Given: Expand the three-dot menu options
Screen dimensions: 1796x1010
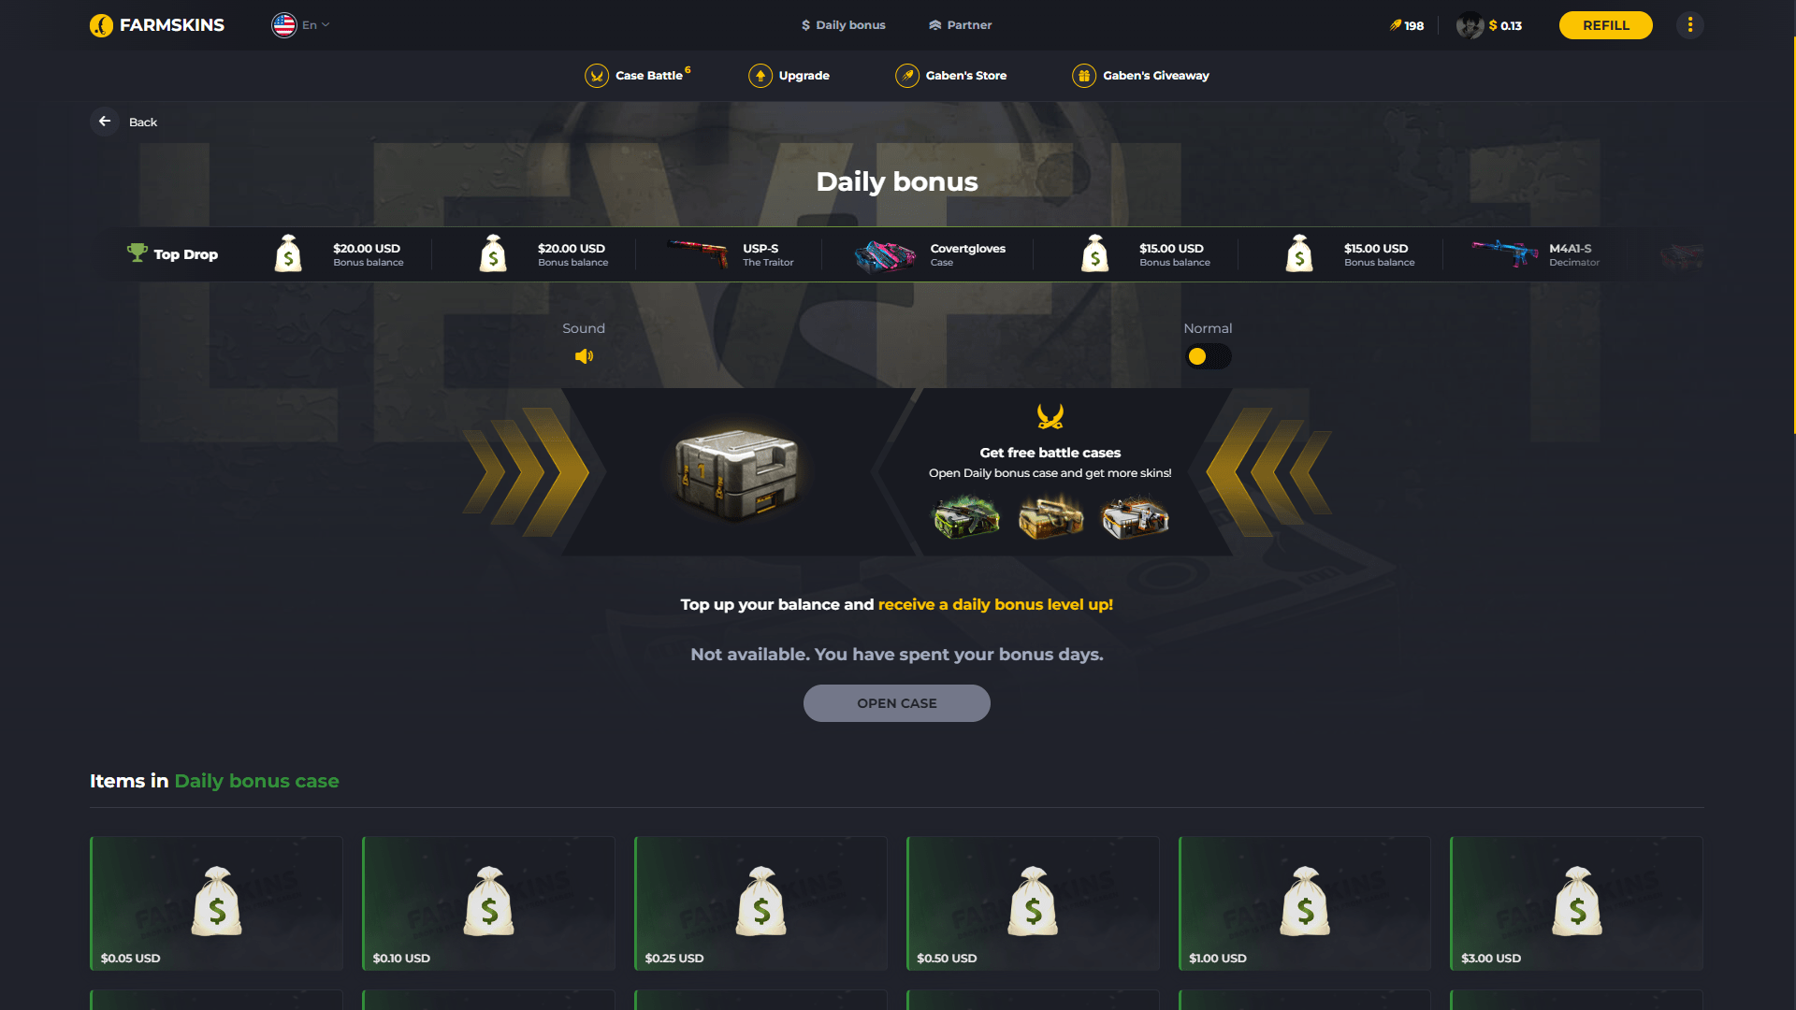Looking at the screenshot, I should (1691, 24).
